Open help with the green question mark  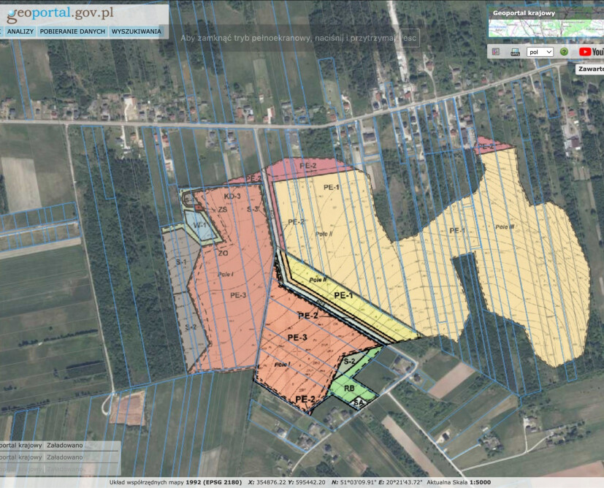point(564,52)
